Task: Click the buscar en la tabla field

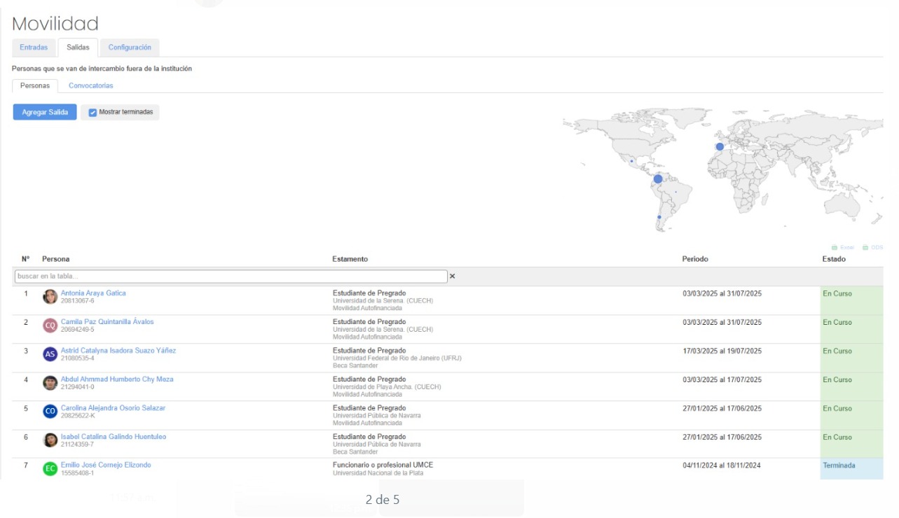Action: (x=230, y=276)
